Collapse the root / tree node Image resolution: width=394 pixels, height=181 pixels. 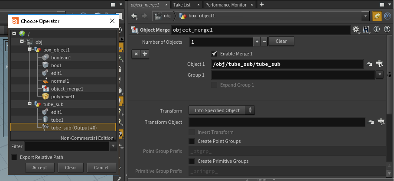click(14, 33)
